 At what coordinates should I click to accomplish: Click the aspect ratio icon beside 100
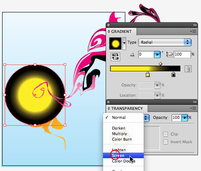(169, 55)
